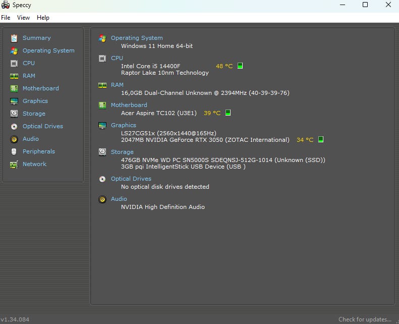Click the Storage hard drive icon in sidebar
Screen dimensions: 399x324
[x=14, y=114]
